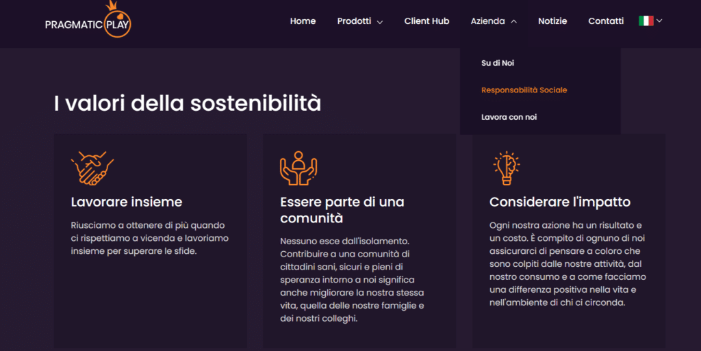Go to the Home page
The image size is (701, 351).
pyautogui.click(x=303, y=21)
